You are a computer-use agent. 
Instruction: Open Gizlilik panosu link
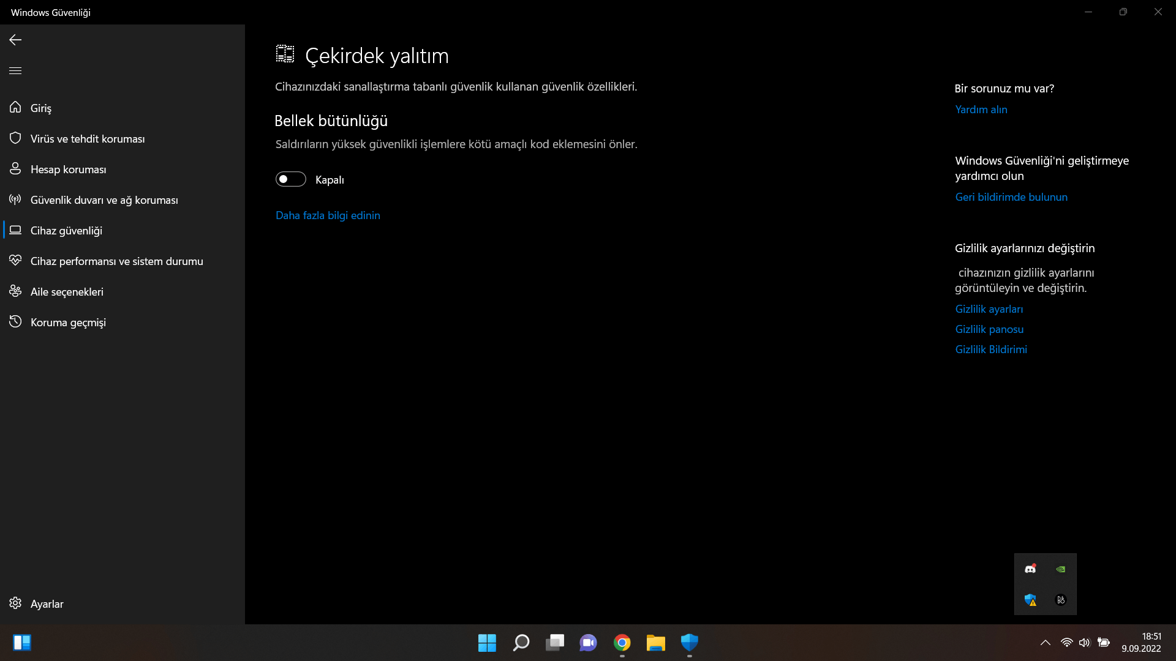pyautogui.click(x=989, y=329)
